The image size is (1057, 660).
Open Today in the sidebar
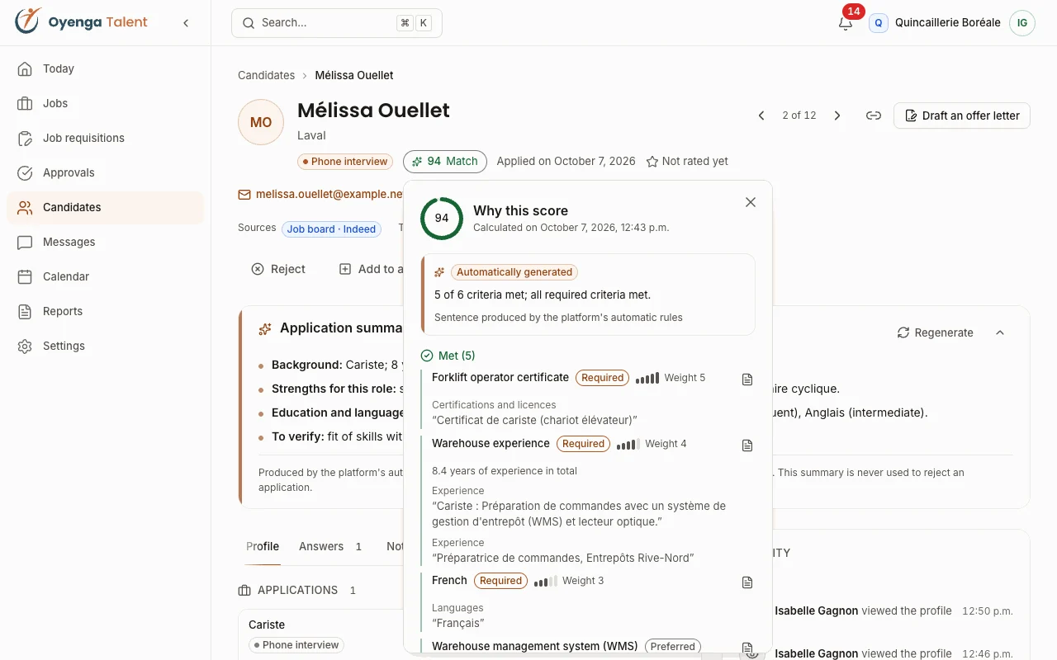[105, 68]
